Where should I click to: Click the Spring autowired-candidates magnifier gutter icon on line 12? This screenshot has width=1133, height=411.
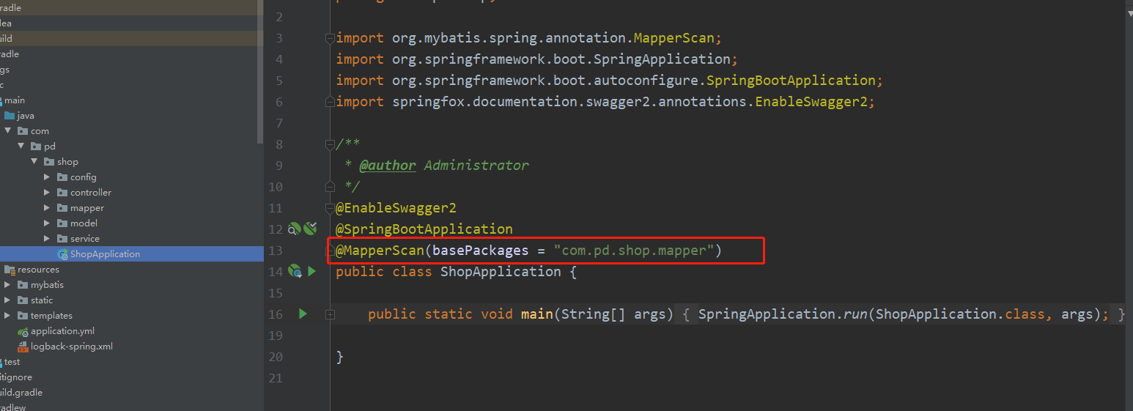click(x=295, y=229)
